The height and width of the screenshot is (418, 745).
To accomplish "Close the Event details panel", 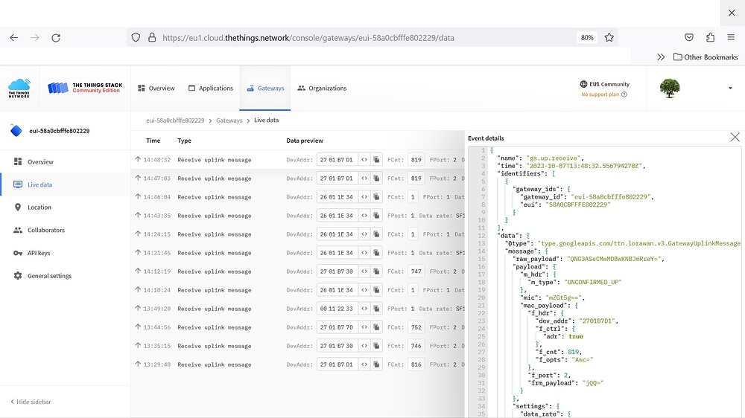I will click(735, 137).
